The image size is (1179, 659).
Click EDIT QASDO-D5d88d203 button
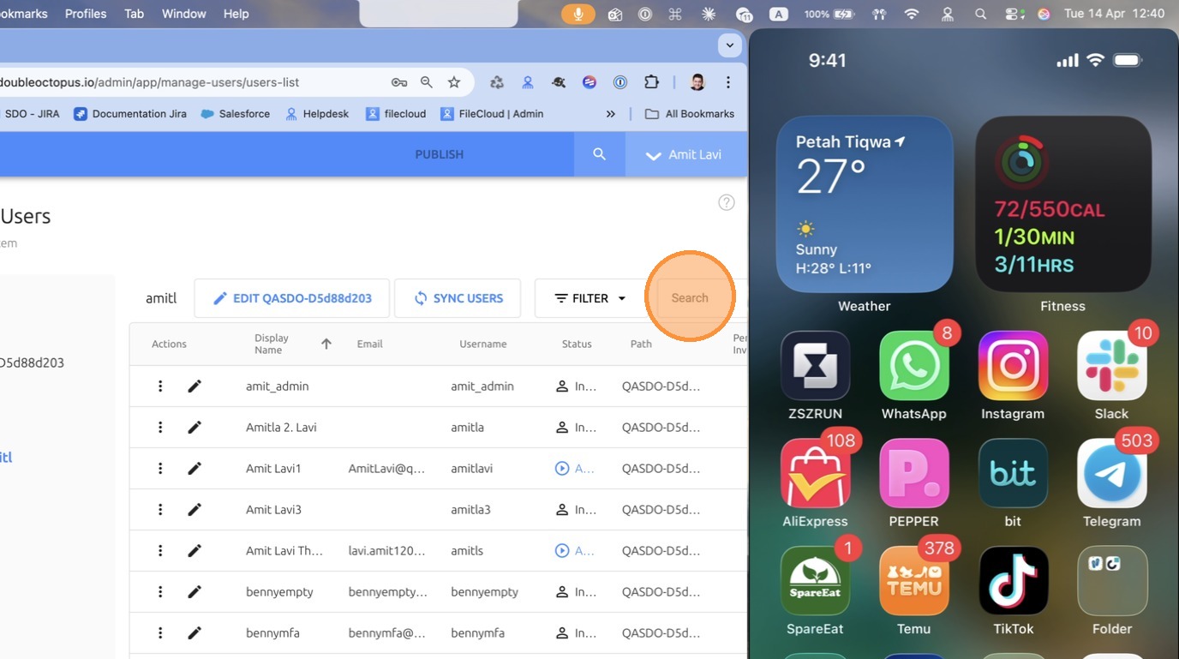pyautogui.click(x=292, y=298)
